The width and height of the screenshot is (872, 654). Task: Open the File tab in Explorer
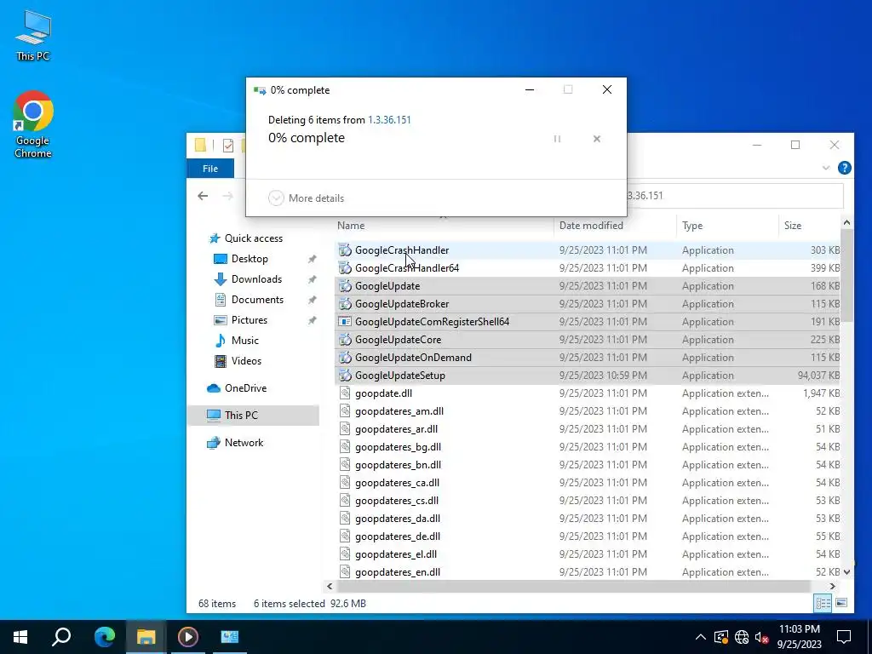pos(210,169)
